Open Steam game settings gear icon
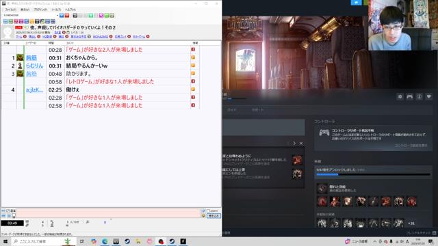 400,96
